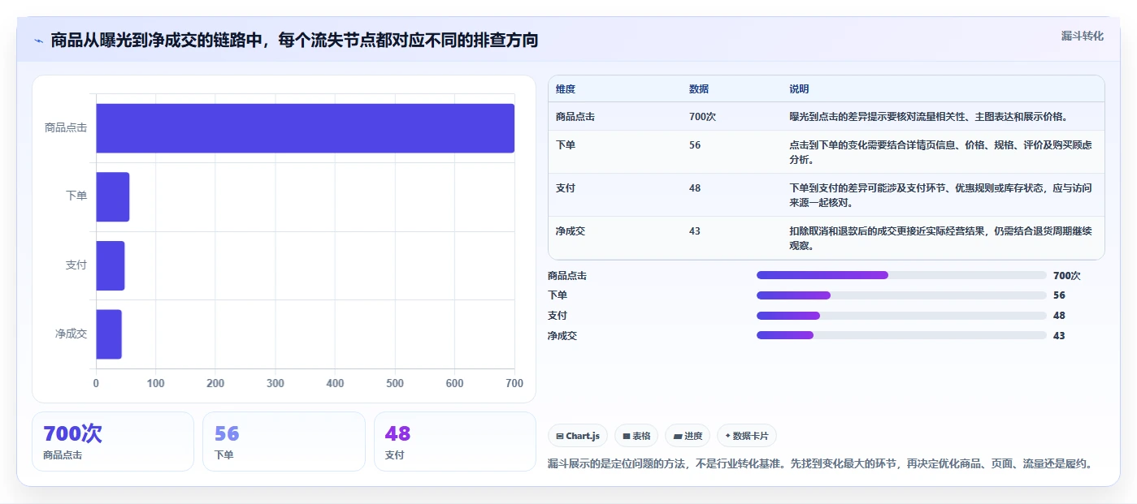Click the 支付 progress bar
This screenshot has height=504, width=1137.
(901, 316)
